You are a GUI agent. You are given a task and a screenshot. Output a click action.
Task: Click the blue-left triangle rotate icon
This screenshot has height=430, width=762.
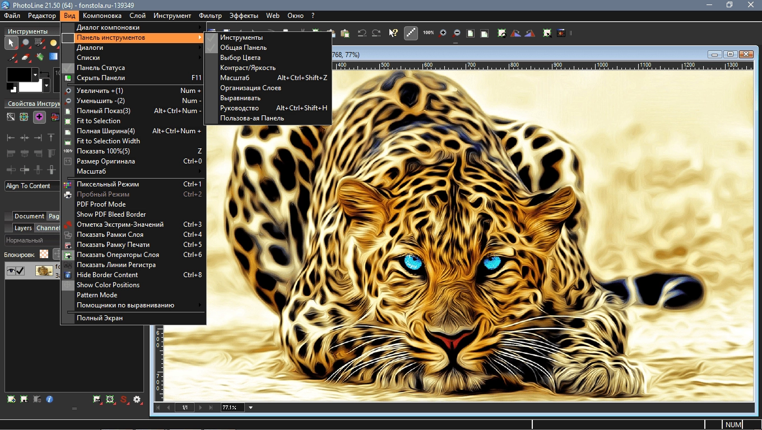[531, 33]
